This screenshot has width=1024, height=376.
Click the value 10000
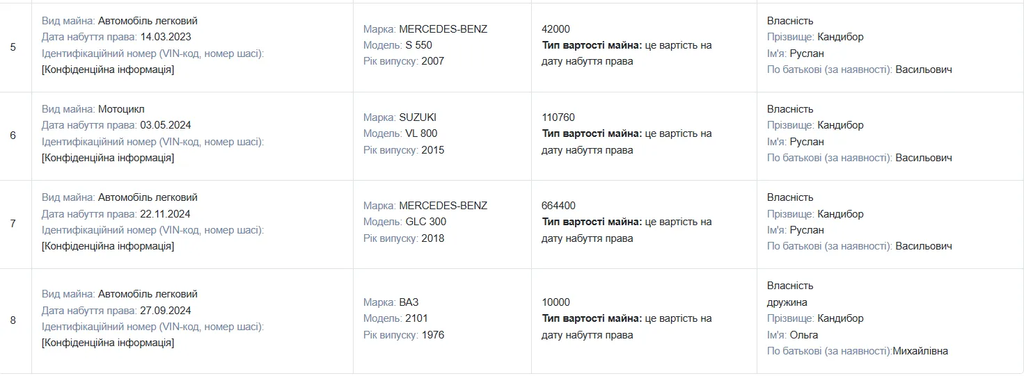(556, 302)
